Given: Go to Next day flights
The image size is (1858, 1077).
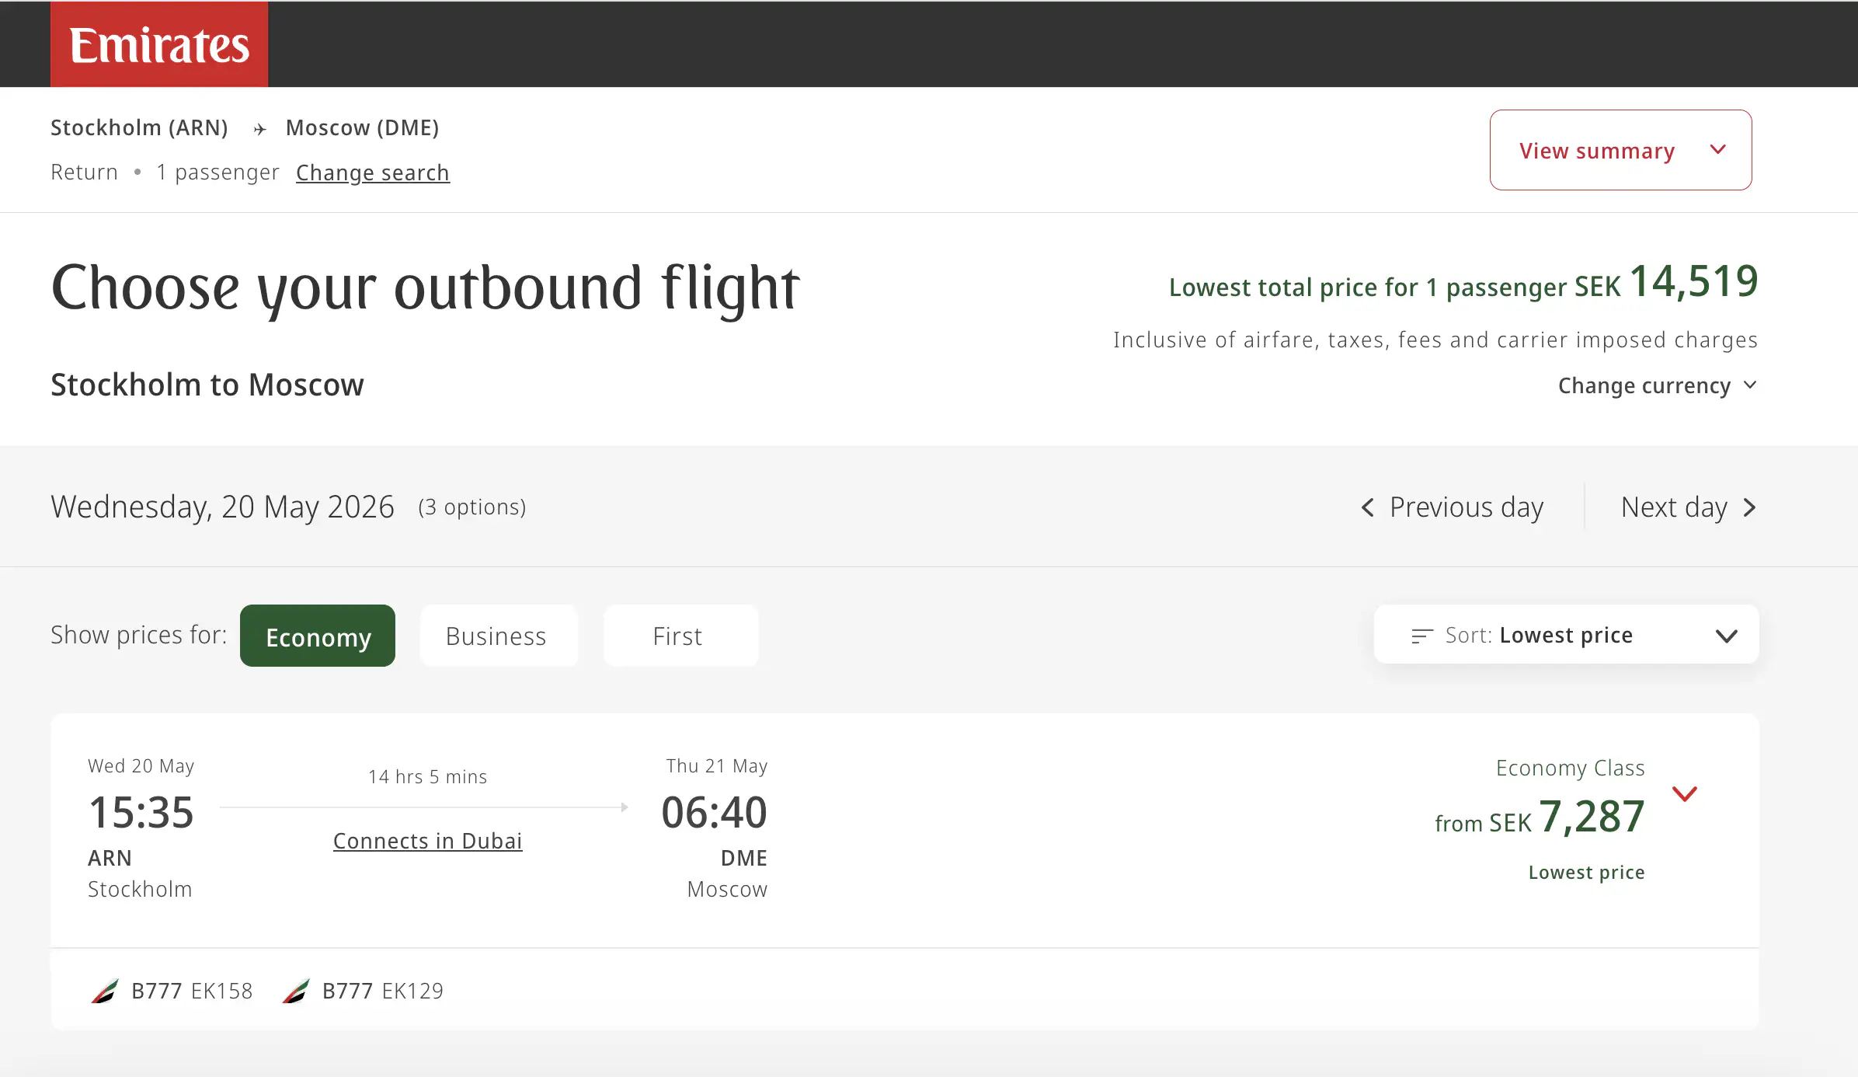Looking at the screenshot, I should [x=1689, y=507].
